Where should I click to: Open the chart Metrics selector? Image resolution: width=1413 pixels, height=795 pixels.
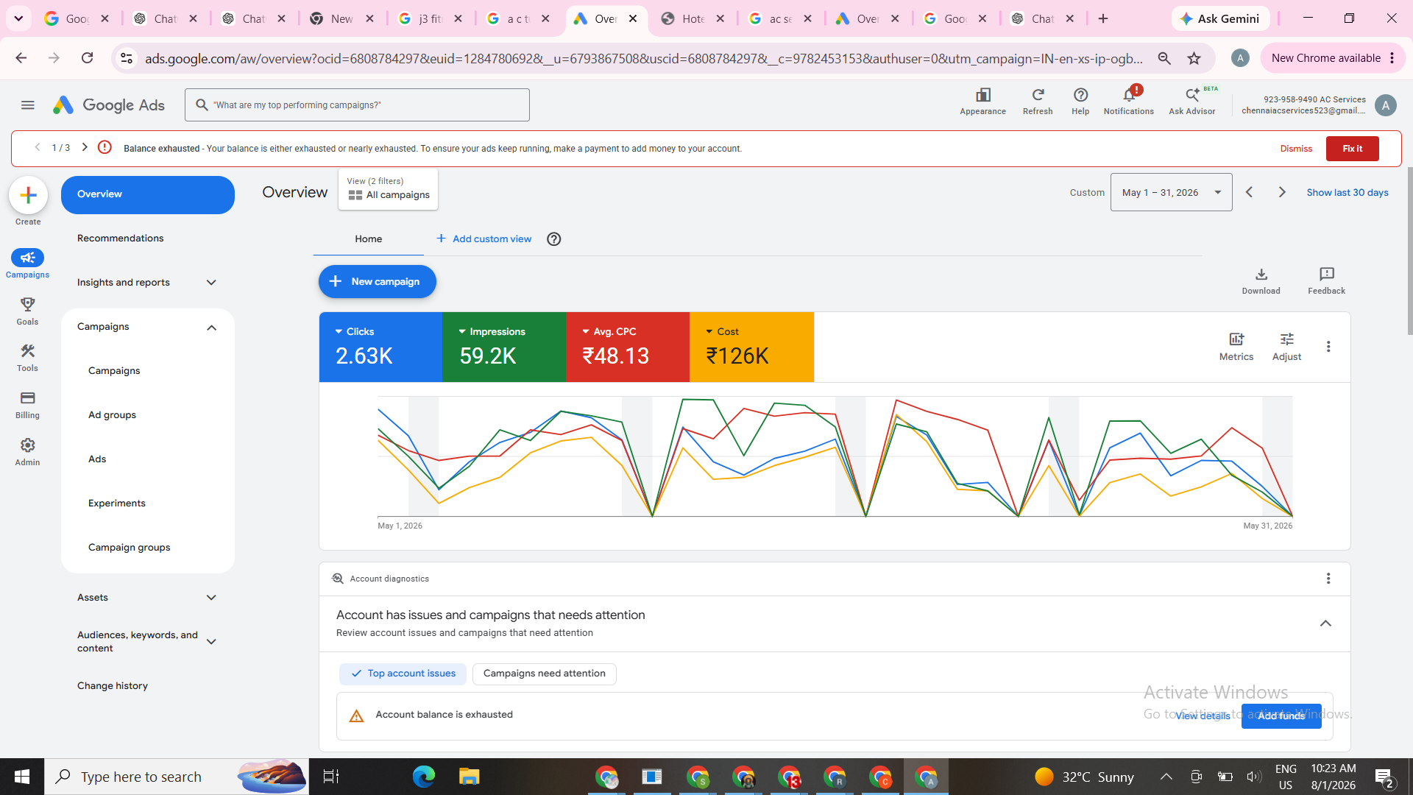click(1236, 347)
